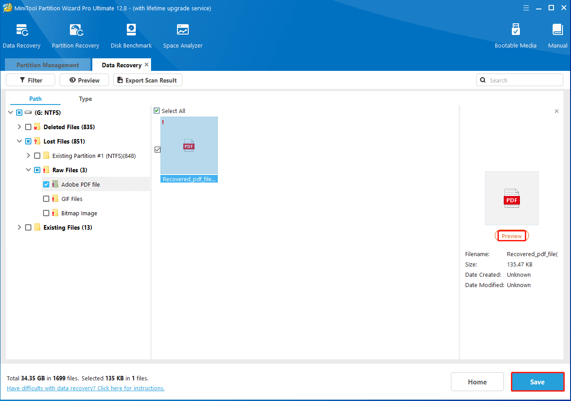Check the Bitmap Image checkbox
Viewport: 571px width, 401px height.
pyautogui.click(x=46, y=213)
